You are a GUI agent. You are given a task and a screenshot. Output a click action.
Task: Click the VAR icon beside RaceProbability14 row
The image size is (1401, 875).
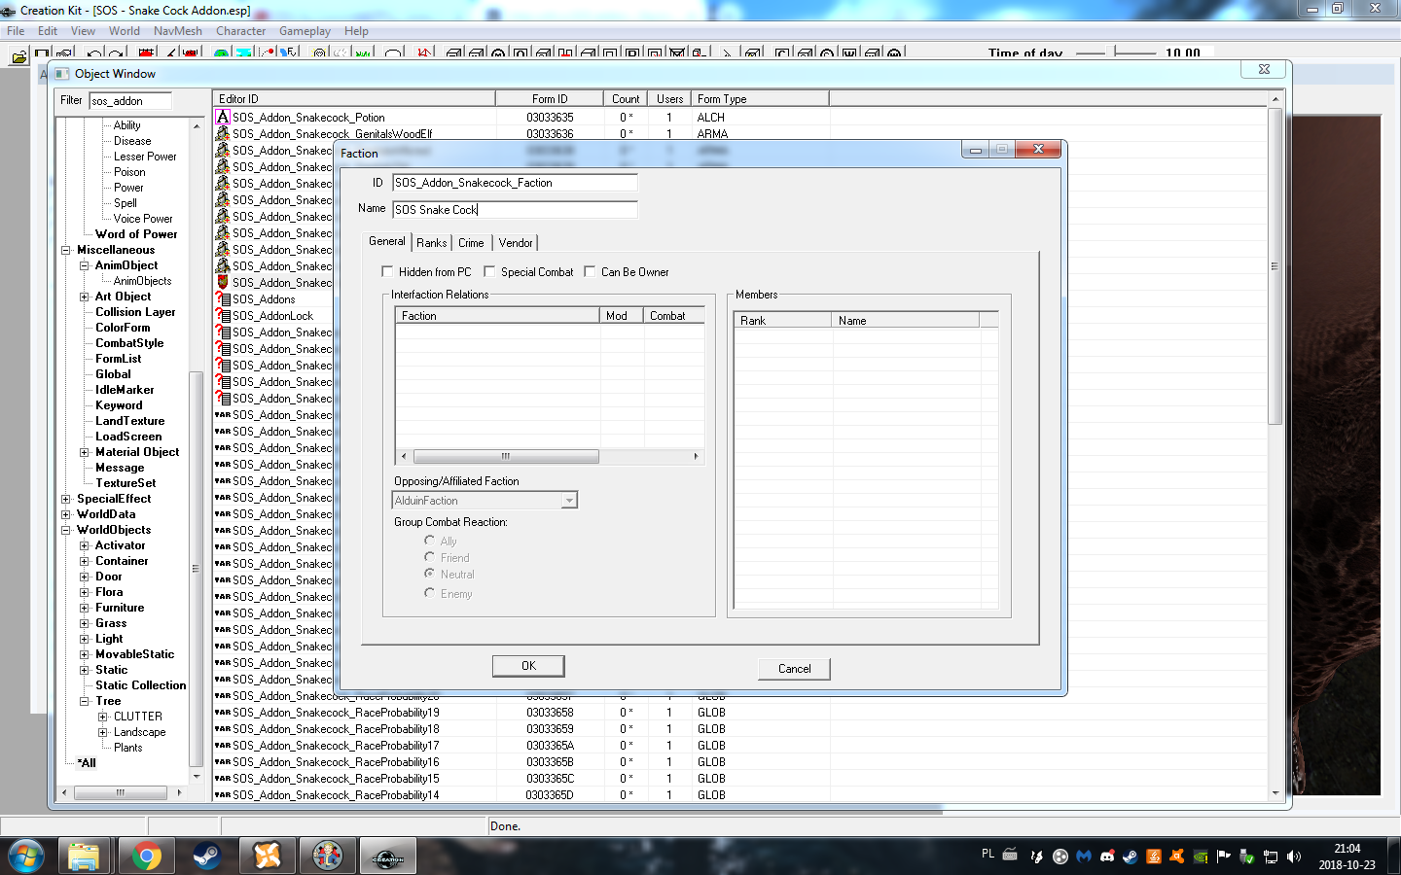(x=223, y=795)
